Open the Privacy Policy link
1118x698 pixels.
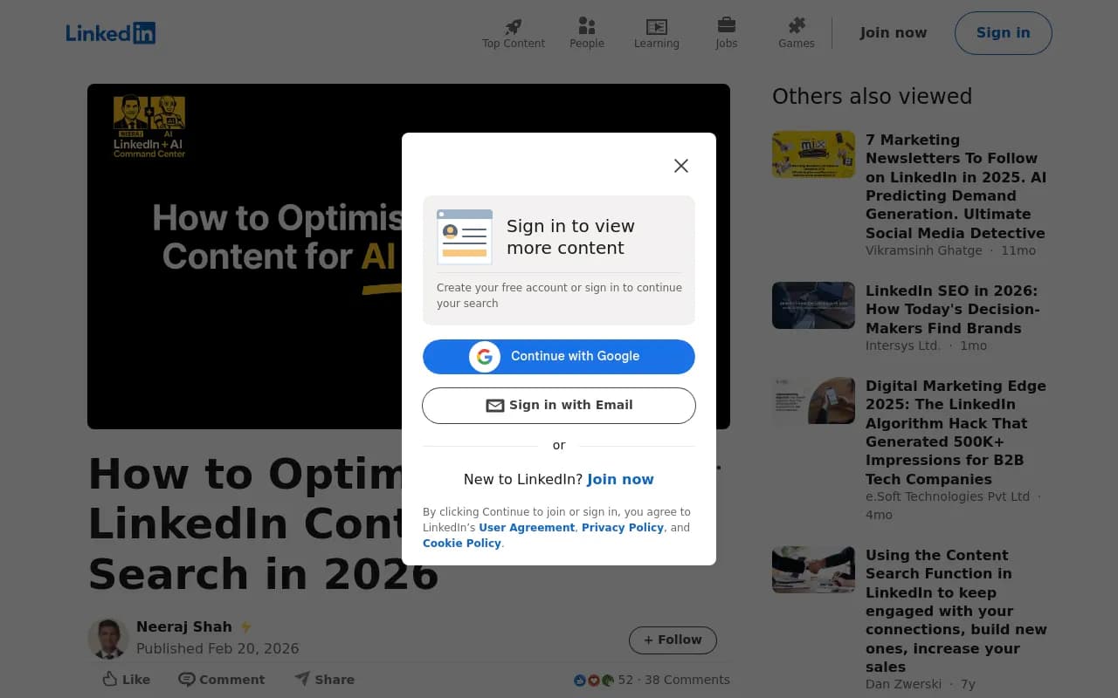(x=623, y=527)
